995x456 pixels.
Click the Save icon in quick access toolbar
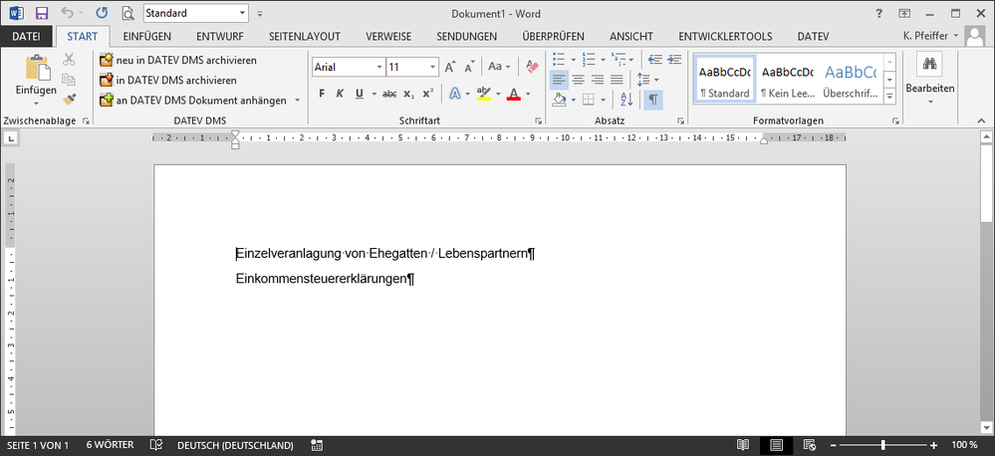pos(41,14)
